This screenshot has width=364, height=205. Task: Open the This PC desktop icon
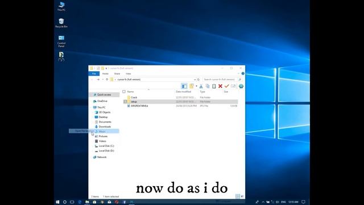pos(61,6)
